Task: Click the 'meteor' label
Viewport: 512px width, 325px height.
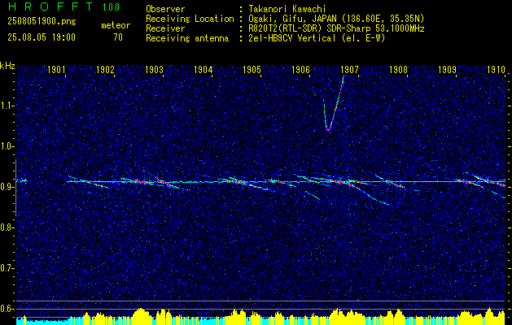Action: [x=116, y=25]
